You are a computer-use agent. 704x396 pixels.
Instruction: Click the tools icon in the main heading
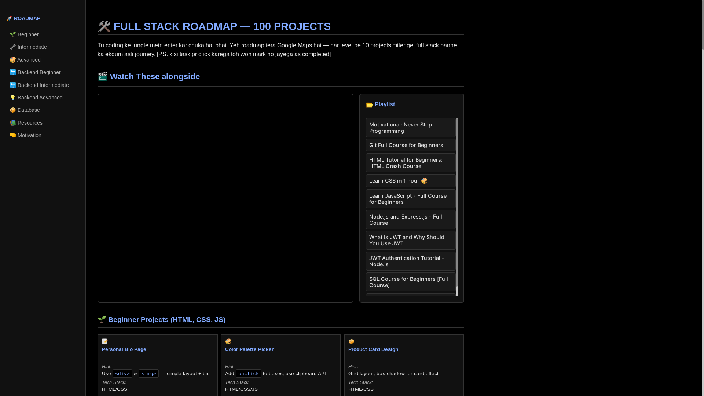[104, 26]
